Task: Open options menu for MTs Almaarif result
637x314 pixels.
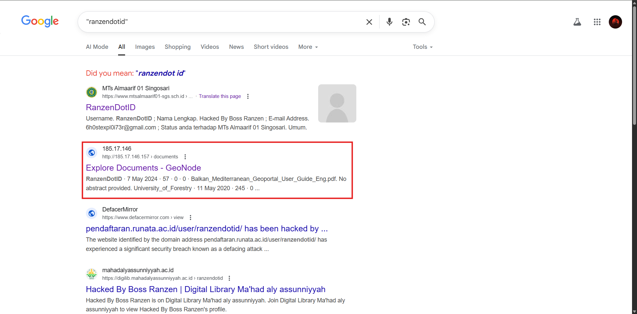Action: tap(248, 96)
